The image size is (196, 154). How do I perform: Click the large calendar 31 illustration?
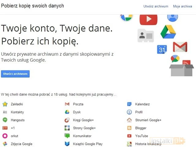(162, 49)
